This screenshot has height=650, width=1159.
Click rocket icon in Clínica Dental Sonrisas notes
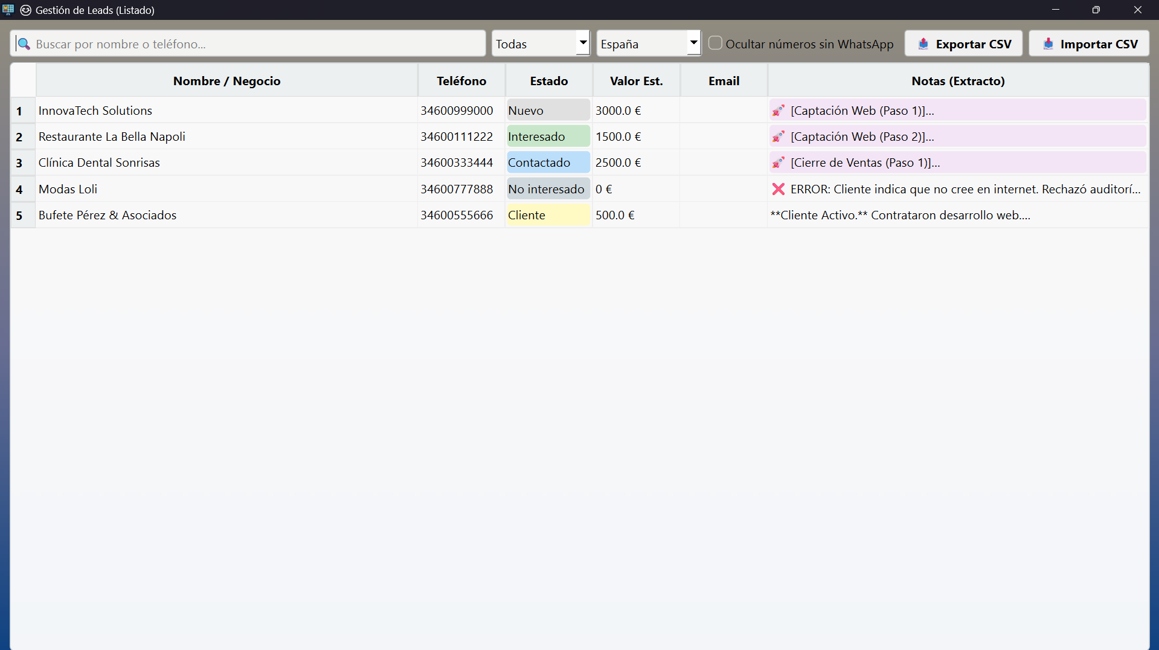778,163
